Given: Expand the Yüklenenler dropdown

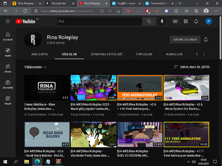Looking at the screenshot, I should coord(35,67).
